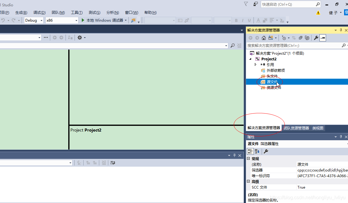348x203 pixels.
Task: Click the SCC 文件 True value cell
Action: pos(322,187)
